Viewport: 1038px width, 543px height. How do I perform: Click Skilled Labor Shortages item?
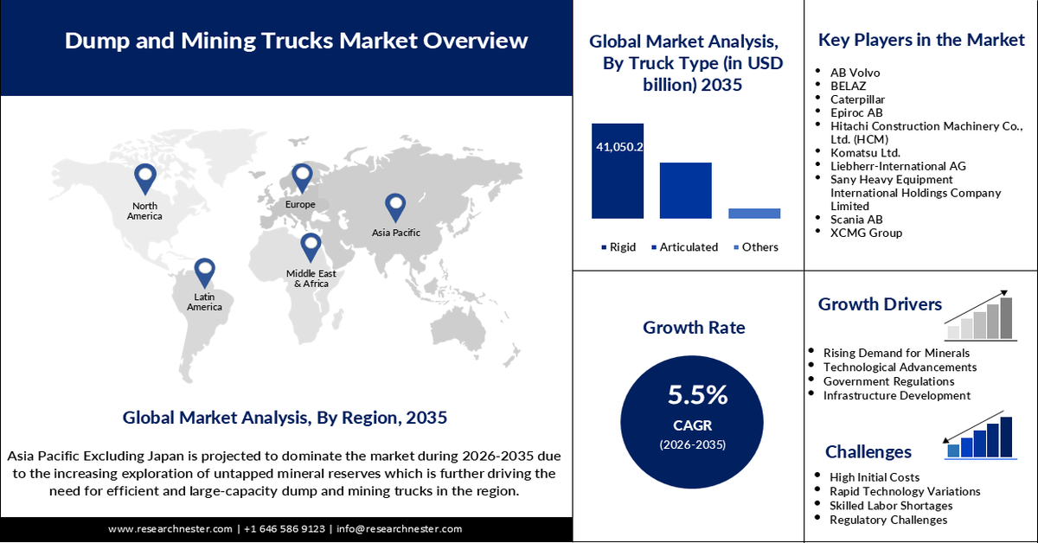[891, 506]
